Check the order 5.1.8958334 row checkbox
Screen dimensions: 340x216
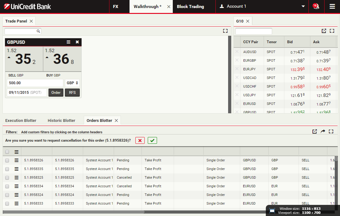point(7,186)
